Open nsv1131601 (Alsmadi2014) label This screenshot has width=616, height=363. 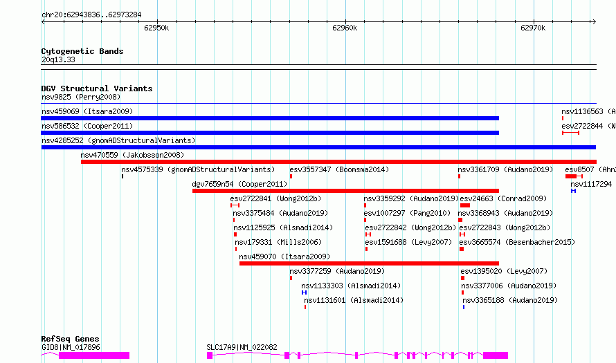coord(354,300)
